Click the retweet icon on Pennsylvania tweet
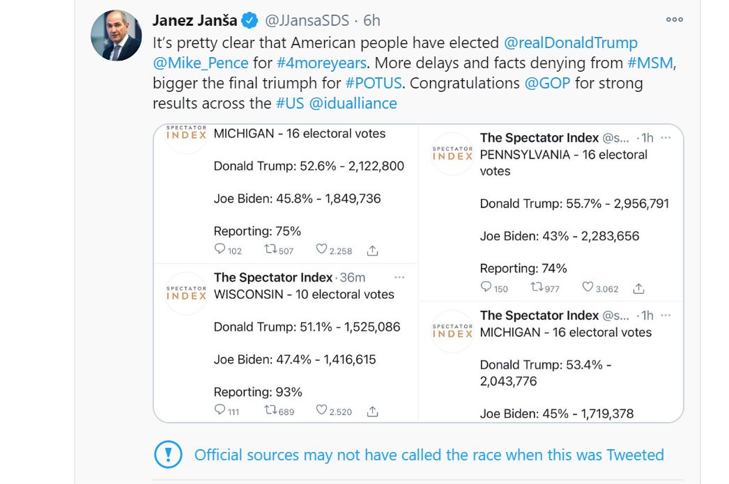 537,287
